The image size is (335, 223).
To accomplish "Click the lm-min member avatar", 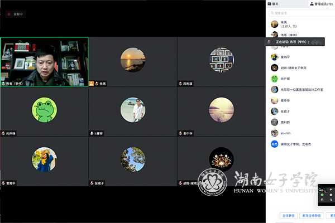I will tap(274, 133).
